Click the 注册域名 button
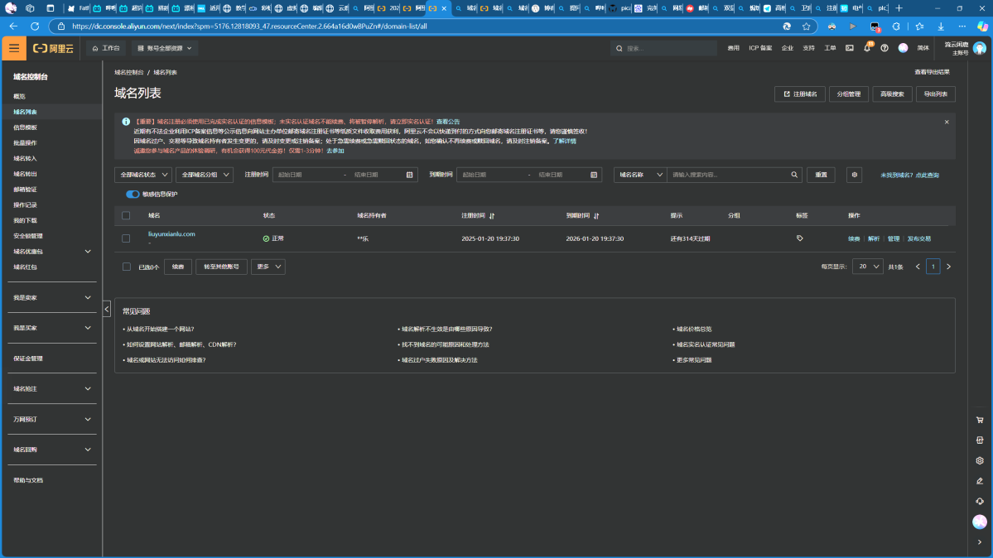 point(799,94)
